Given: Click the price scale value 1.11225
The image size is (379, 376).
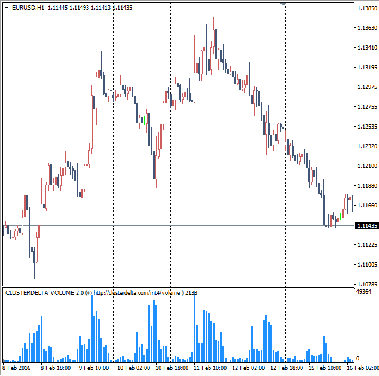Looking at the screenshot, I should click(367, 245).
